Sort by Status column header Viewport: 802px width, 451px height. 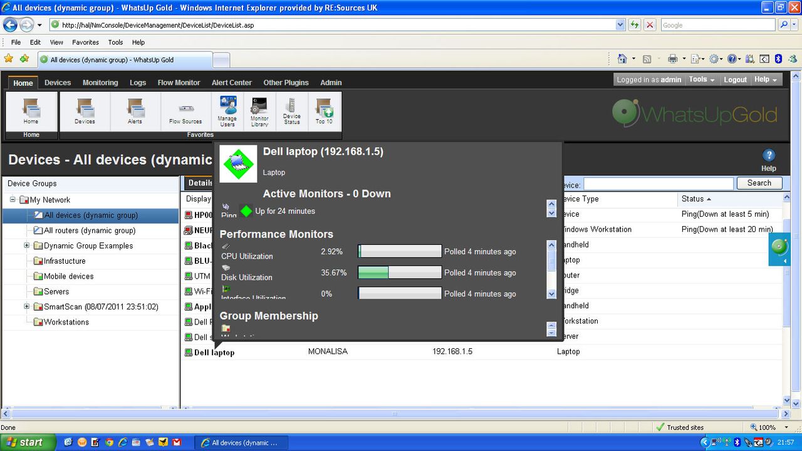[695, 199]
